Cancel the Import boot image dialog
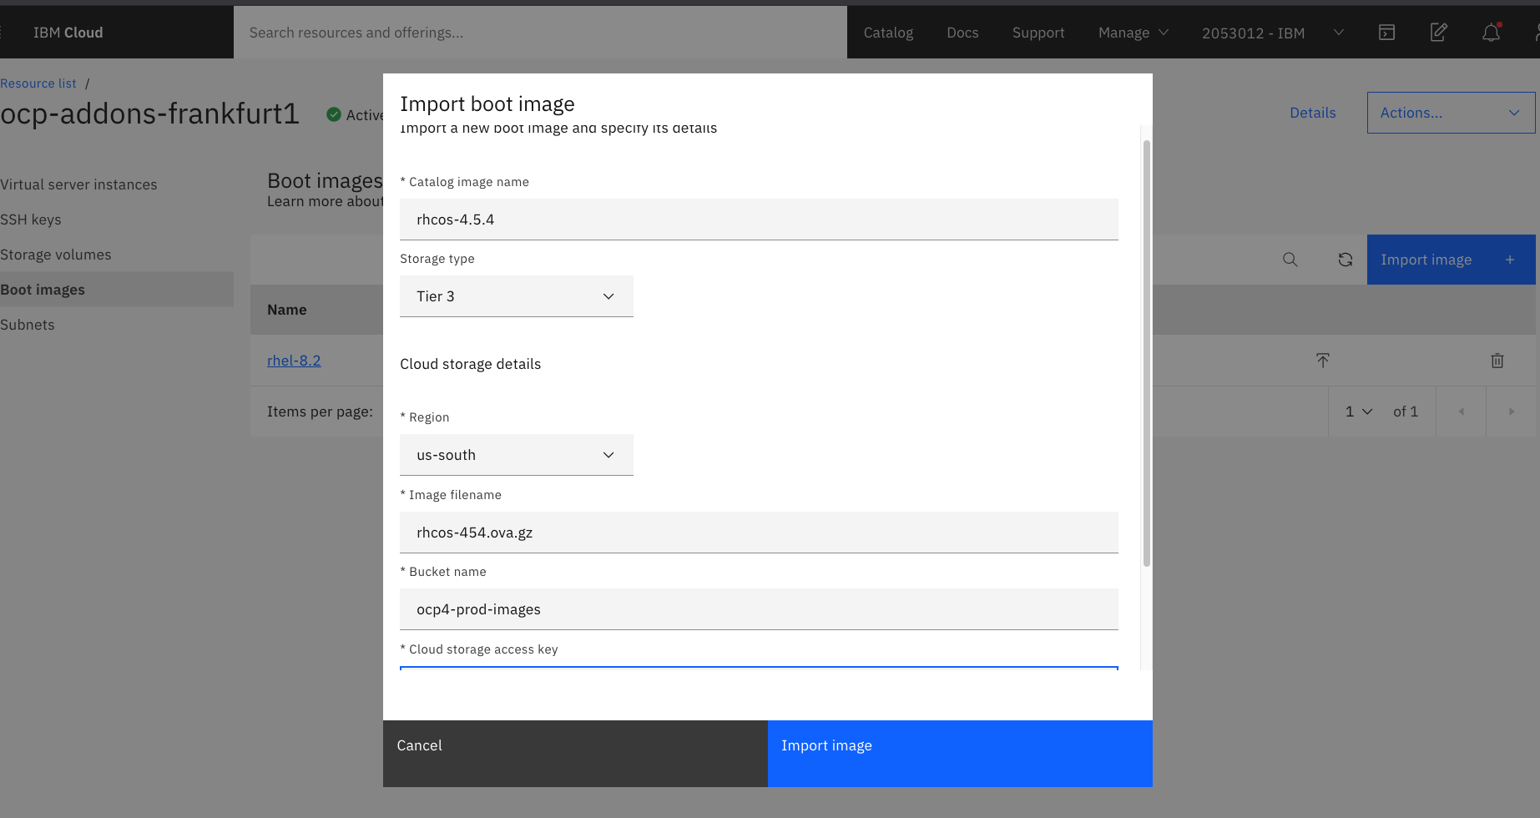The width and height of the screenshot is (1540, 818). pyautogui.click(x=575, y=754)
